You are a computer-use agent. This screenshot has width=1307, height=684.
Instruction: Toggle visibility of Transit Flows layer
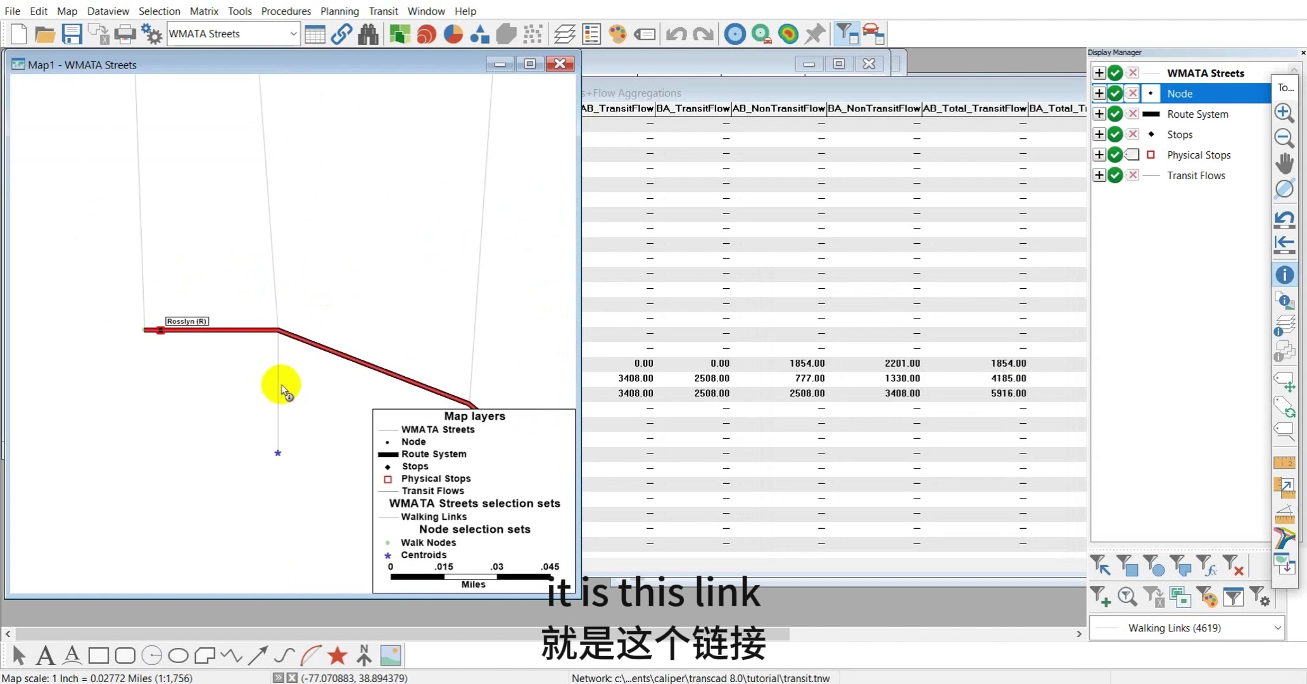pos(1116,175)
